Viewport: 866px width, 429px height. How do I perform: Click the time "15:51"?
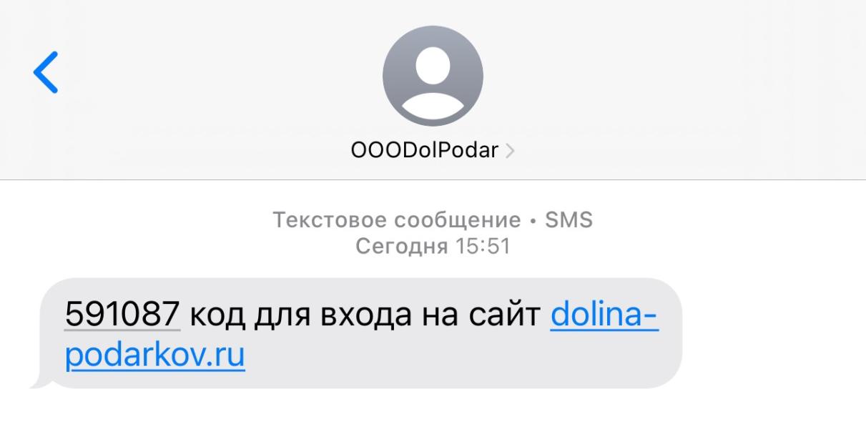[x=482, y=247]
